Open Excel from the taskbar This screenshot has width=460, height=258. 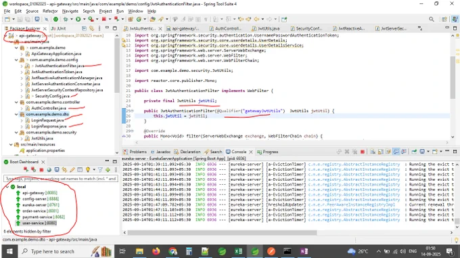pos(238,251)
